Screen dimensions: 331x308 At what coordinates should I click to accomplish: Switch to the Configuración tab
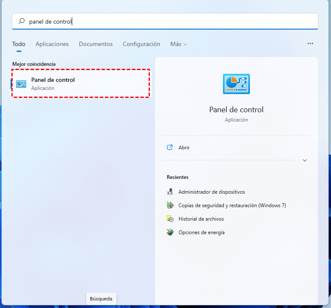[141, 44]
